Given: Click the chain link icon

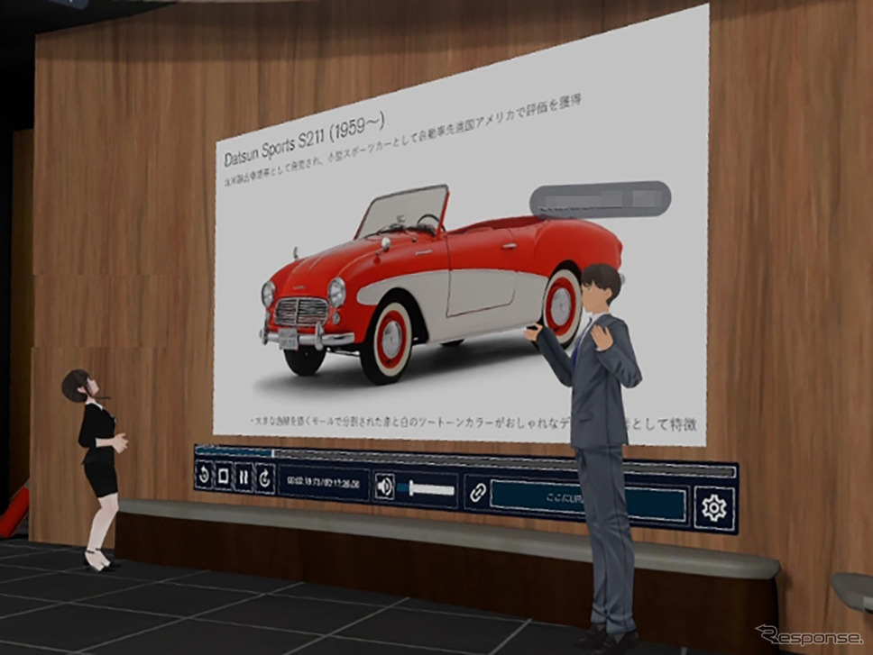Looking at the screenshot, I should pyautogui.click(x=478, y=492).
